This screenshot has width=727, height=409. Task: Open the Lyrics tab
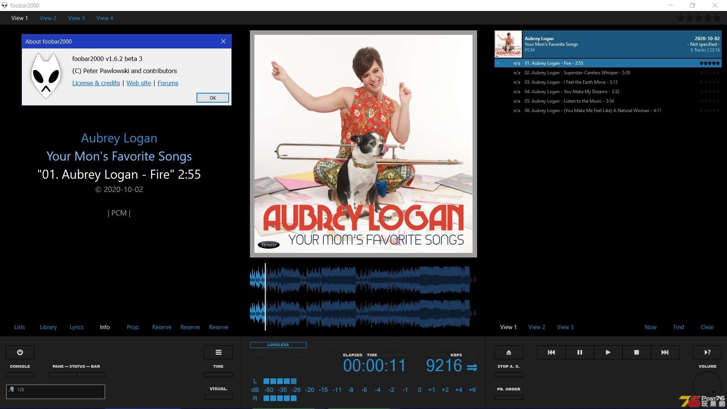tap(76, 327)
